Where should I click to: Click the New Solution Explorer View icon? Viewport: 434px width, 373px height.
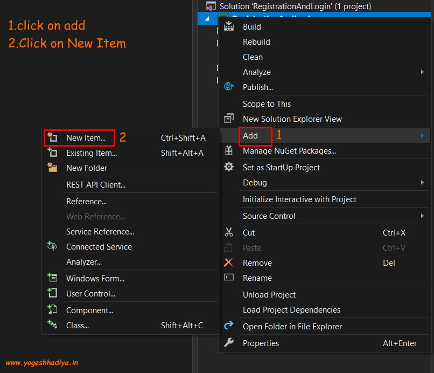coord(229,119)
